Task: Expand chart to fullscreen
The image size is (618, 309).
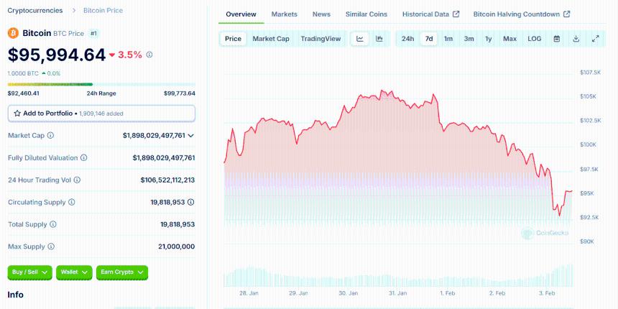Action: [596, 39]
